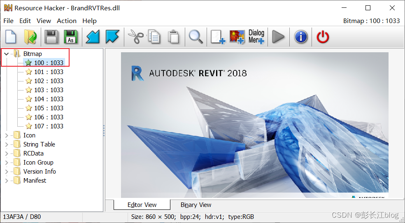405x223 pixels.
Task: Expand the RCData folder
Action: pos(7,153)
